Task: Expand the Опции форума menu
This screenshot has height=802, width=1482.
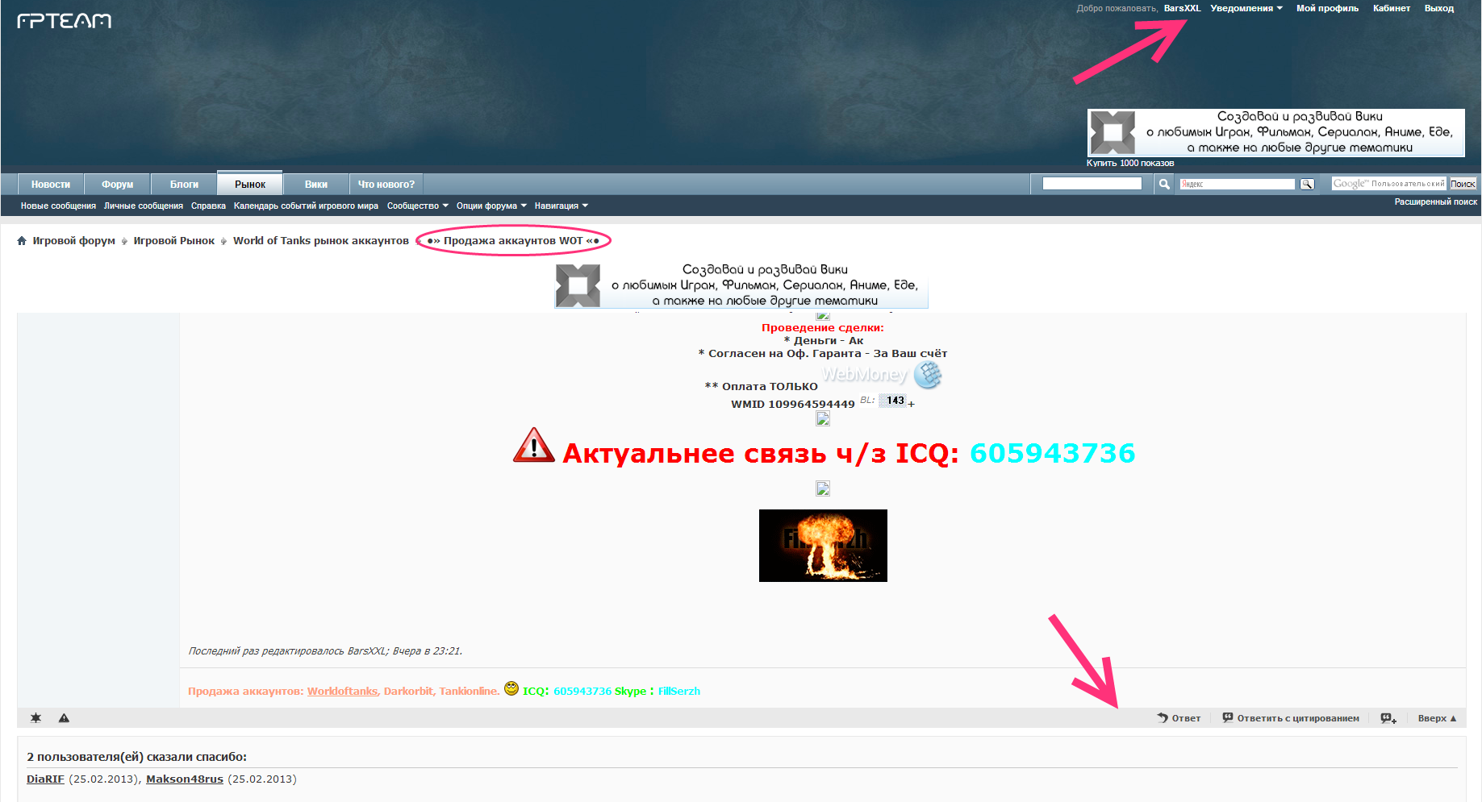Action: pos(491,206)
